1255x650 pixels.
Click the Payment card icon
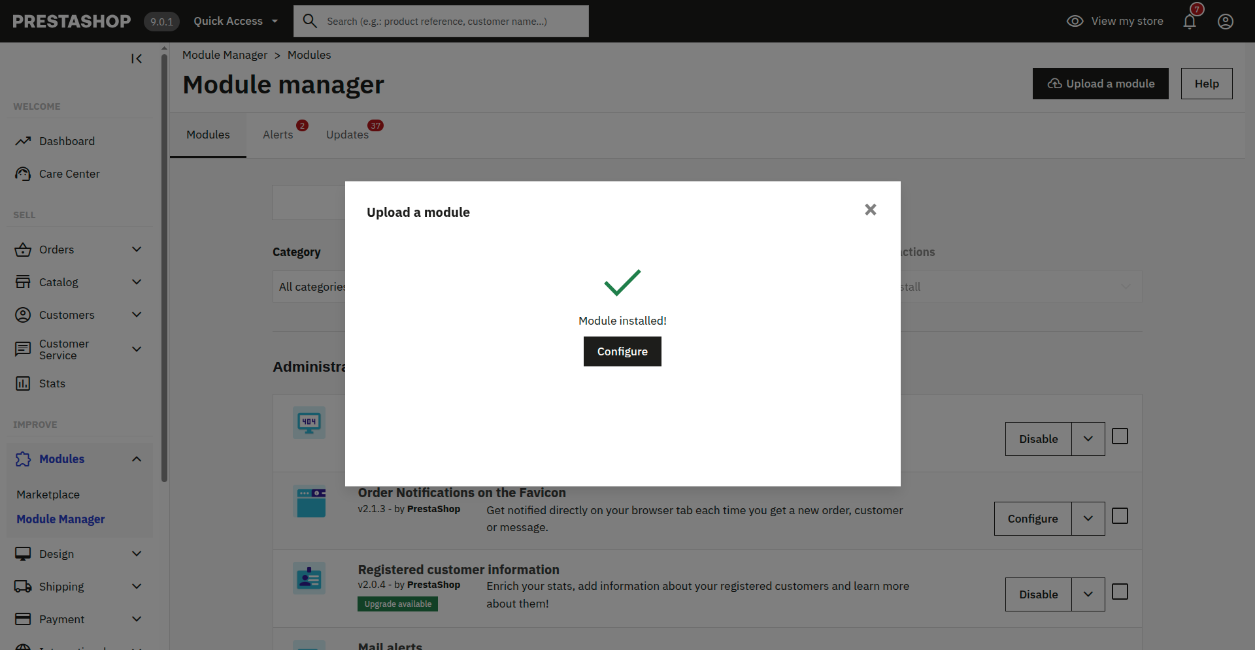click(23, 619)
